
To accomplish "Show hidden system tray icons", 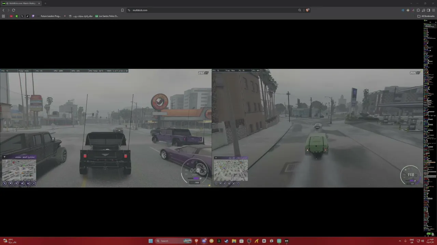I will point(400,241).
